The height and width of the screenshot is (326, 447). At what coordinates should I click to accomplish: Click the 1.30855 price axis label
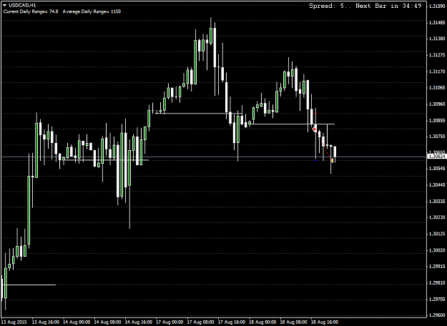pos(436,120)
